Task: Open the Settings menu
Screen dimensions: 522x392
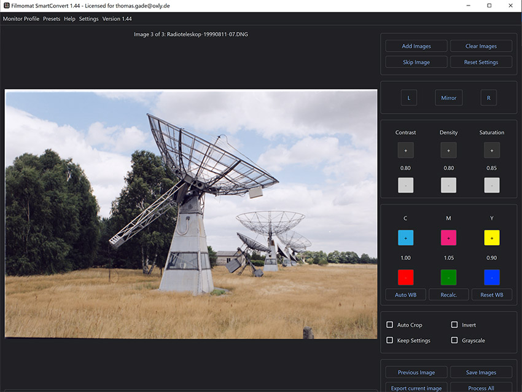Action: click(88, 19)
